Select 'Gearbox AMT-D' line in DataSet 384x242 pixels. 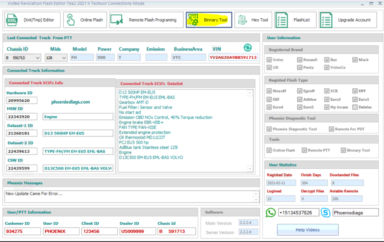click(134, 102)
